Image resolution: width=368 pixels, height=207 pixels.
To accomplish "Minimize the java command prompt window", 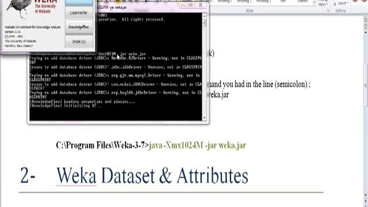I will click(x=183, y=5).
